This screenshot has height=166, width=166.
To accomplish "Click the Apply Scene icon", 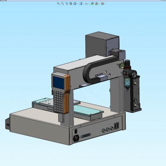I will pyautogui.click(x=97, y=4).
